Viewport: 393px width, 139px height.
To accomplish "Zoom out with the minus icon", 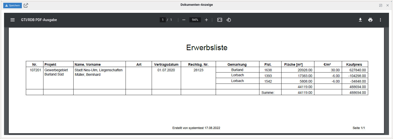I will click(x=184, y=20).
